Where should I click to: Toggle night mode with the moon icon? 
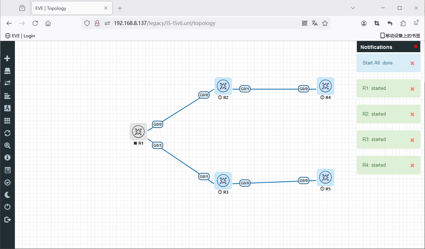7,195
